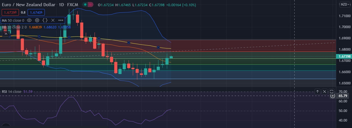Open MA 50 indicator settings gear
The height and width of the screenshot is (128, 352).
point(37,20)
